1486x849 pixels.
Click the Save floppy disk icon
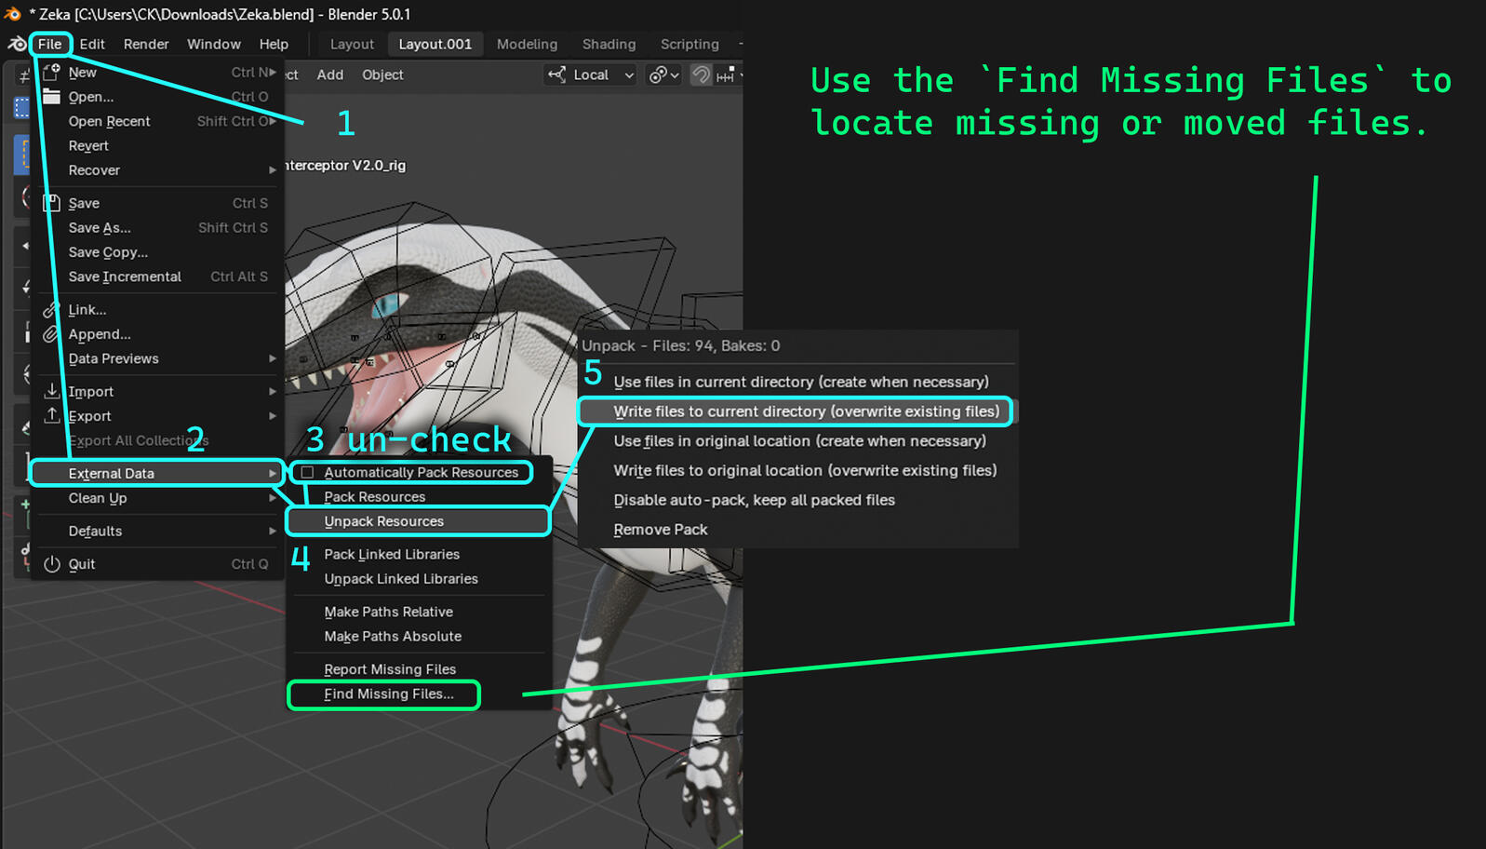[52, 203]
